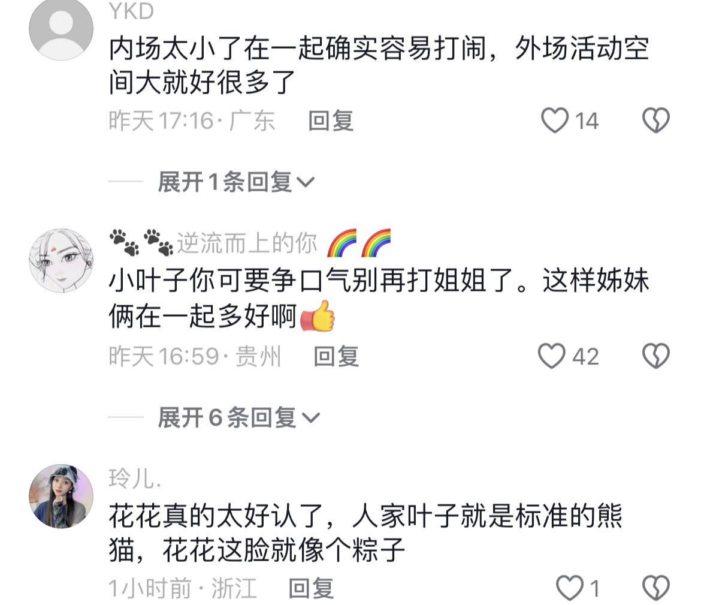
Task: Select comment text about 花花真的太好认了
Action: [365, 533]
